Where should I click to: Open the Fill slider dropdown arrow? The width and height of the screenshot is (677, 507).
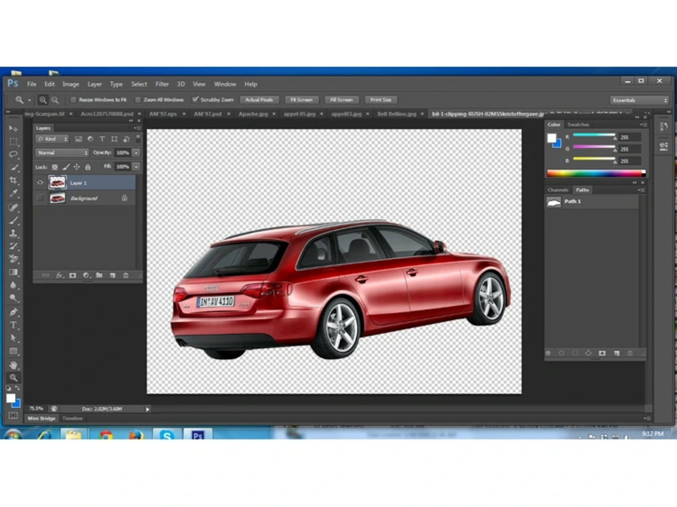tap(136, 166)
